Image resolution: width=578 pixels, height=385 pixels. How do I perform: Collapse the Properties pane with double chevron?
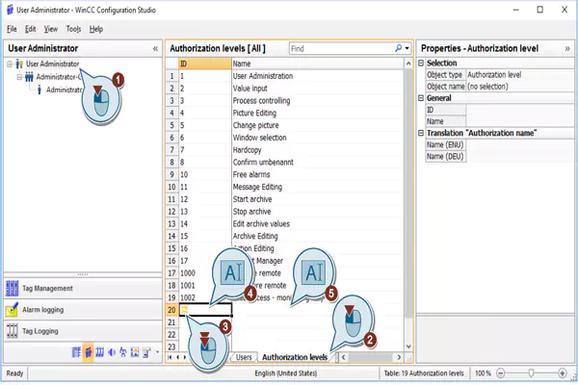(567, 49)
